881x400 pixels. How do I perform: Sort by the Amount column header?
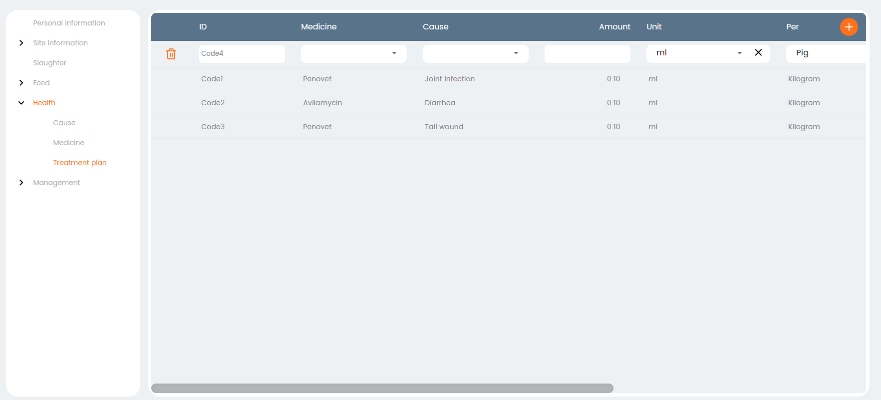pyautogui.click(x=614, y=27)
